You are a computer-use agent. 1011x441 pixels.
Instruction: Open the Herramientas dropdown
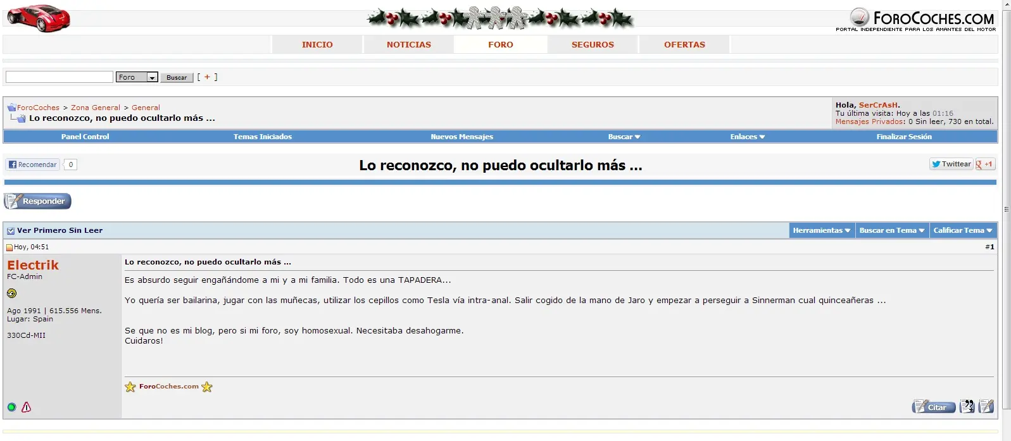coord(822,230)
